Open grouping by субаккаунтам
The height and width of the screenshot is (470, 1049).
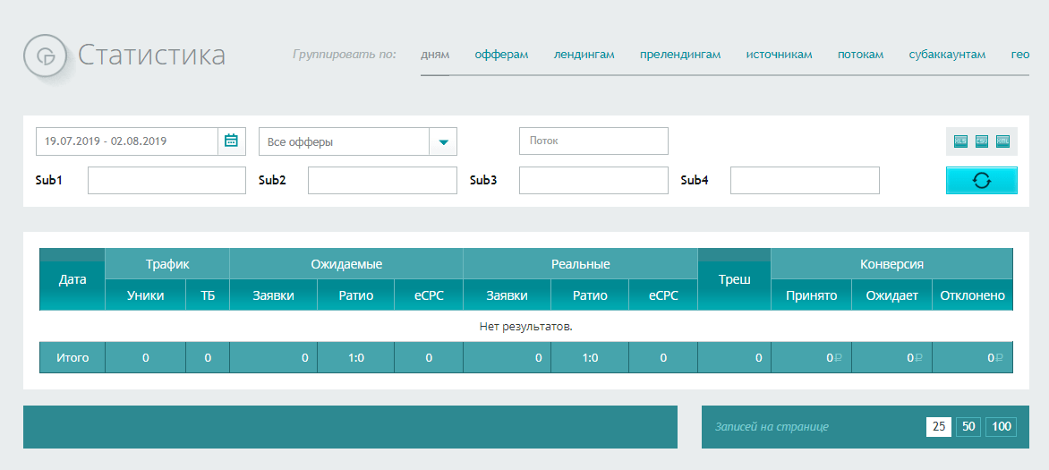pyautogui.click(x=947, y=55)
